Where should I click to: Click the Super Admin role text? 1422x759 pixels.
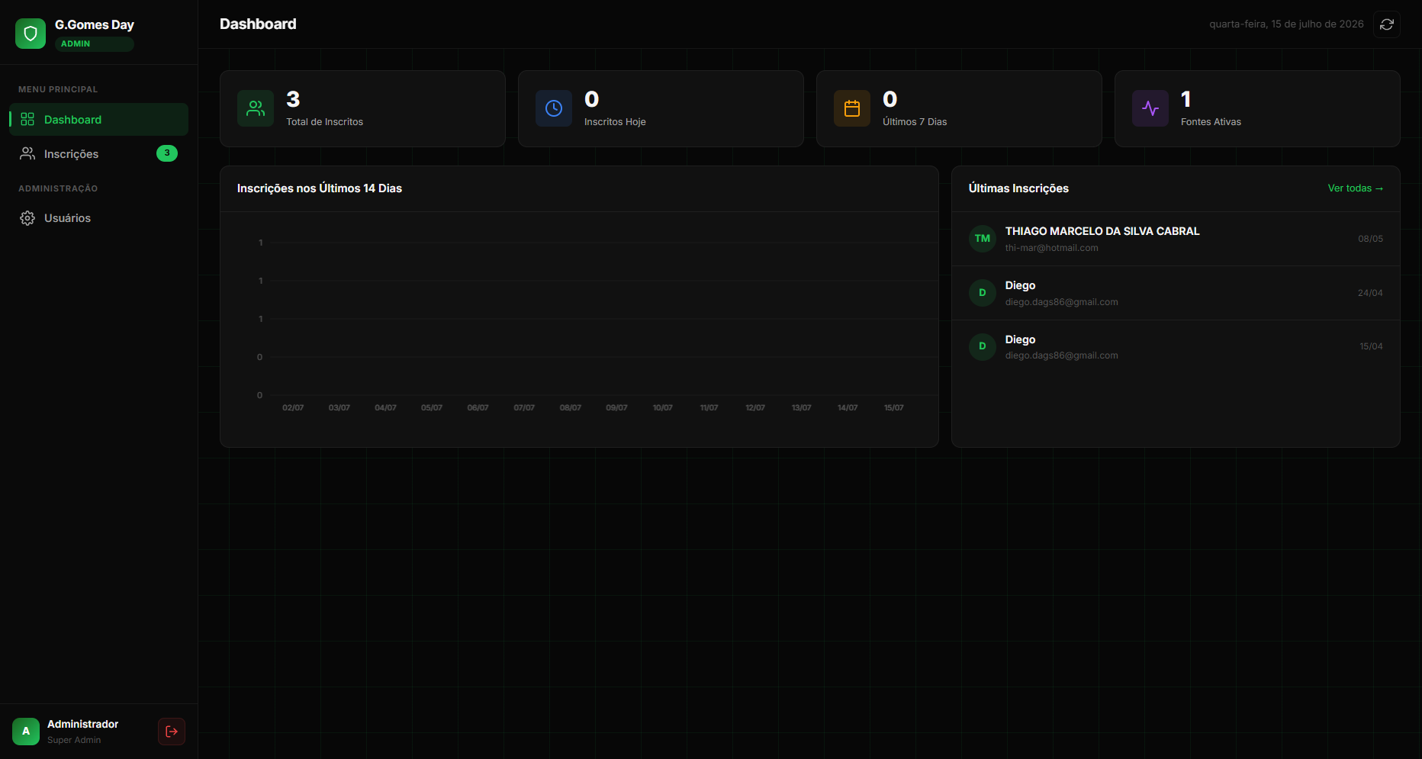(74, 740)
